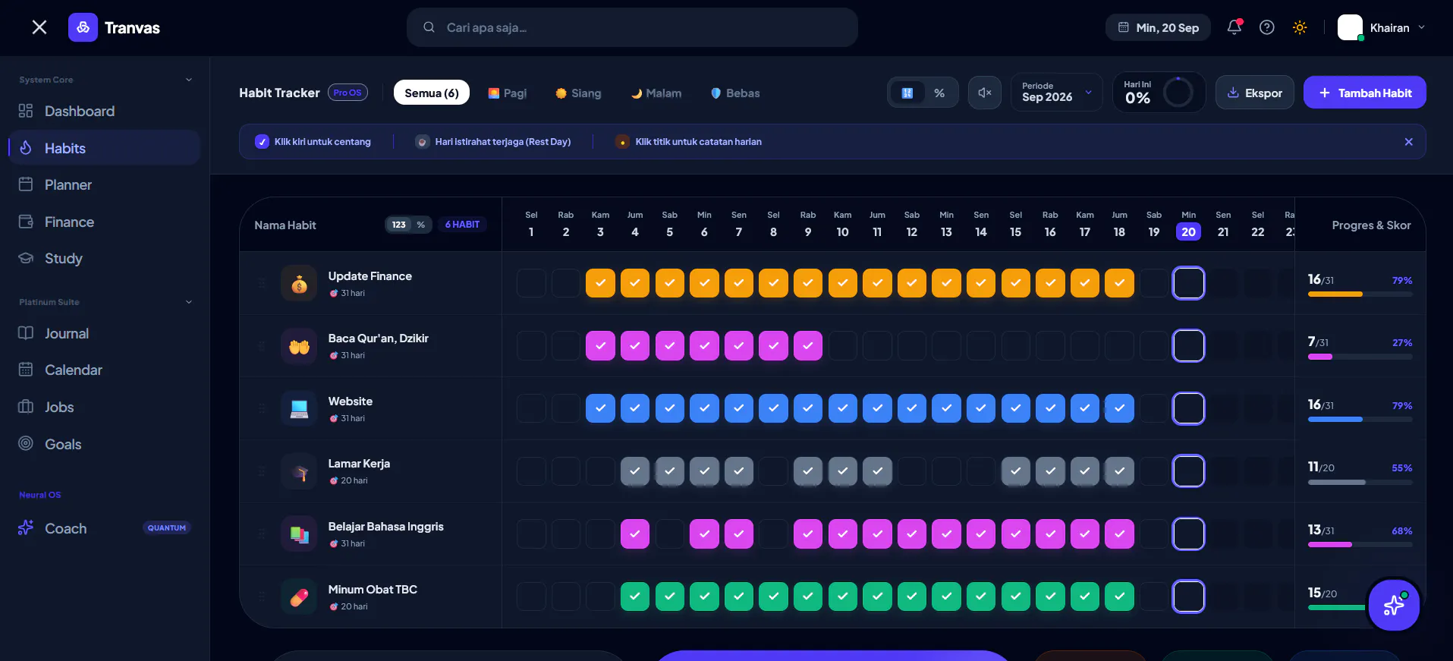Open the Coach sidebar item
The height and width of the screenshot is (661, 1453).
105,529
